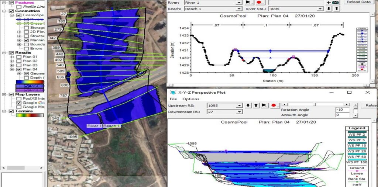The image size is (378, 187).
Task: Open the Options menu in Perspective Plot
Action: point(191,99)
